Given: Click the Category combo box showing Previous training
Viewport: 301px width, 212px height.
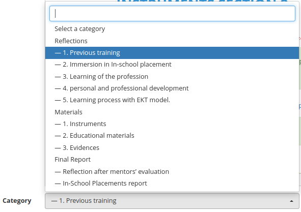Looking at the screenshot, I should (172, 201).
